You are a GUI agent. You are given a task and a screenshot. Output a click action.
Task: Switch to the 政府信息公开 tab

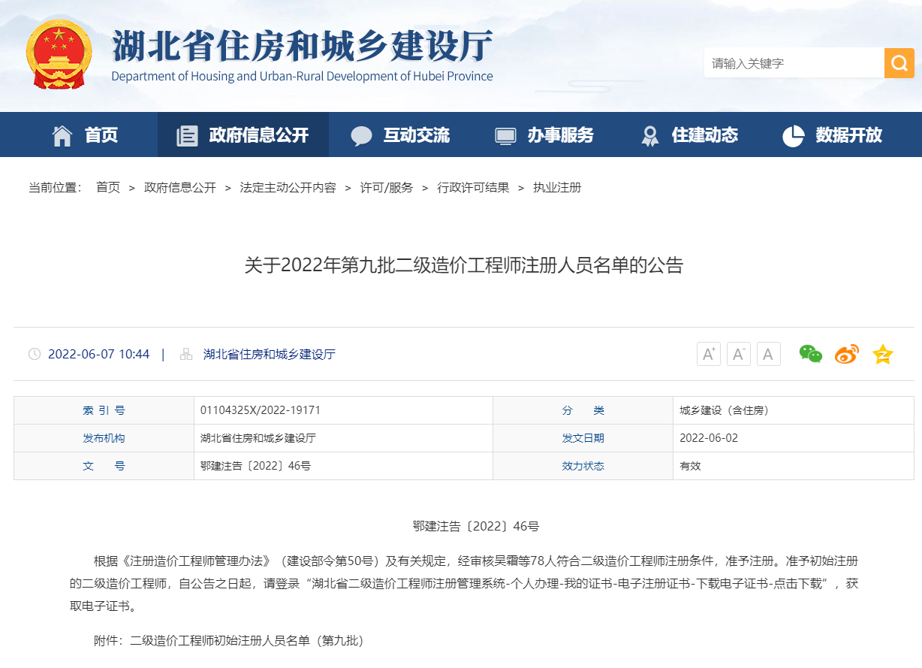click(243, 134)
